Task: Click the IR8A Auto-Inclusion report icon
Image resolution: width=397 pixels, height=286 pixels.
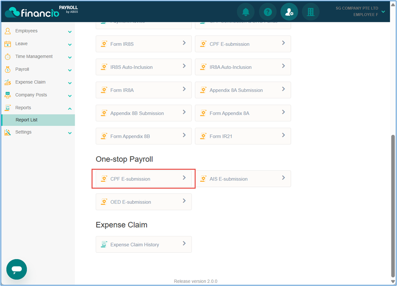Action: pos(203,67)
